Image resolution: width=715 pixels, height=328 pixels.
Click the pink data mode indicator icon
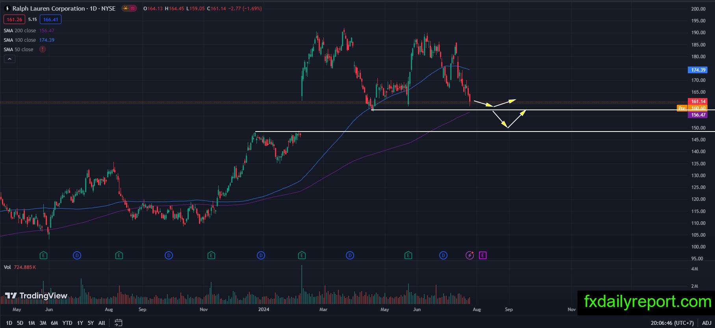(133, 8)
